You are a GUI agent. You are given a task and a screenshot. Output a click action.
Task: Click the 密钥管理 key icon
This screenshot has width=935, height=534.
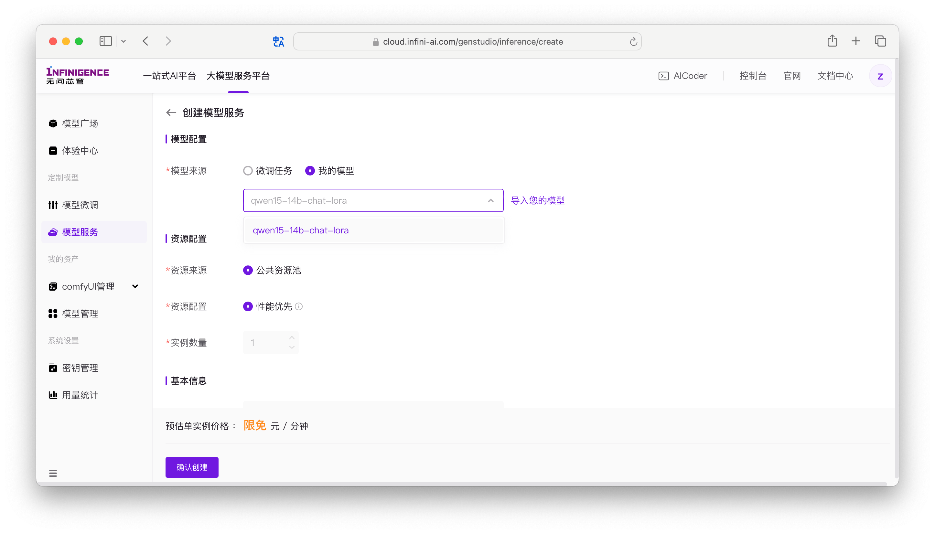point(53,368)
